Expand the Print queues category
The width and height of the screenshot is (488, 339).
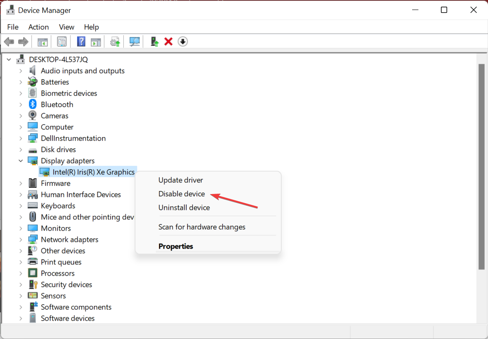(x=21, y=262)
